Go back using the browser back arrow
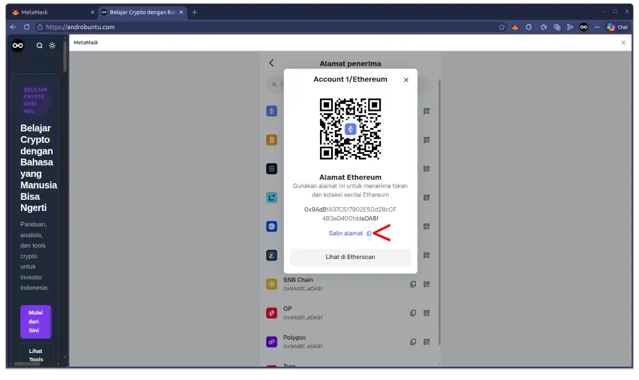This screenshot has height=380, width=639. tap(13, 27)
